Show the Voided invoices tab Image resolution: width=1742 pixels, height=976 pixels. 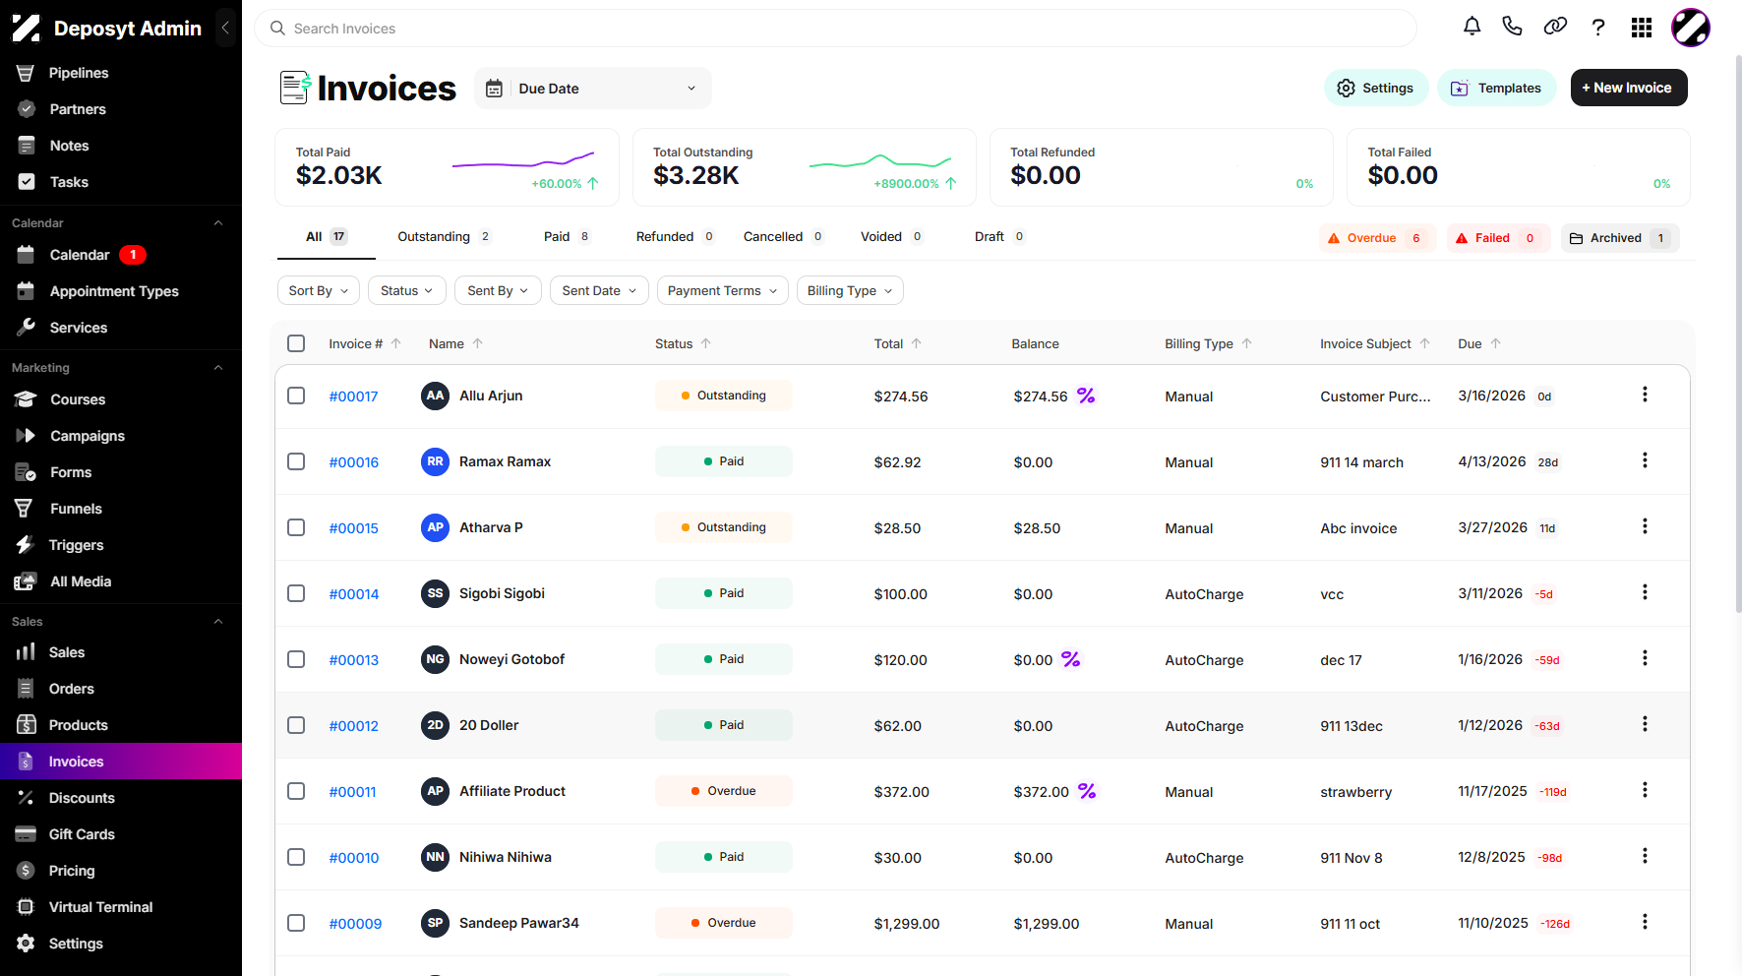coord(891,236)
